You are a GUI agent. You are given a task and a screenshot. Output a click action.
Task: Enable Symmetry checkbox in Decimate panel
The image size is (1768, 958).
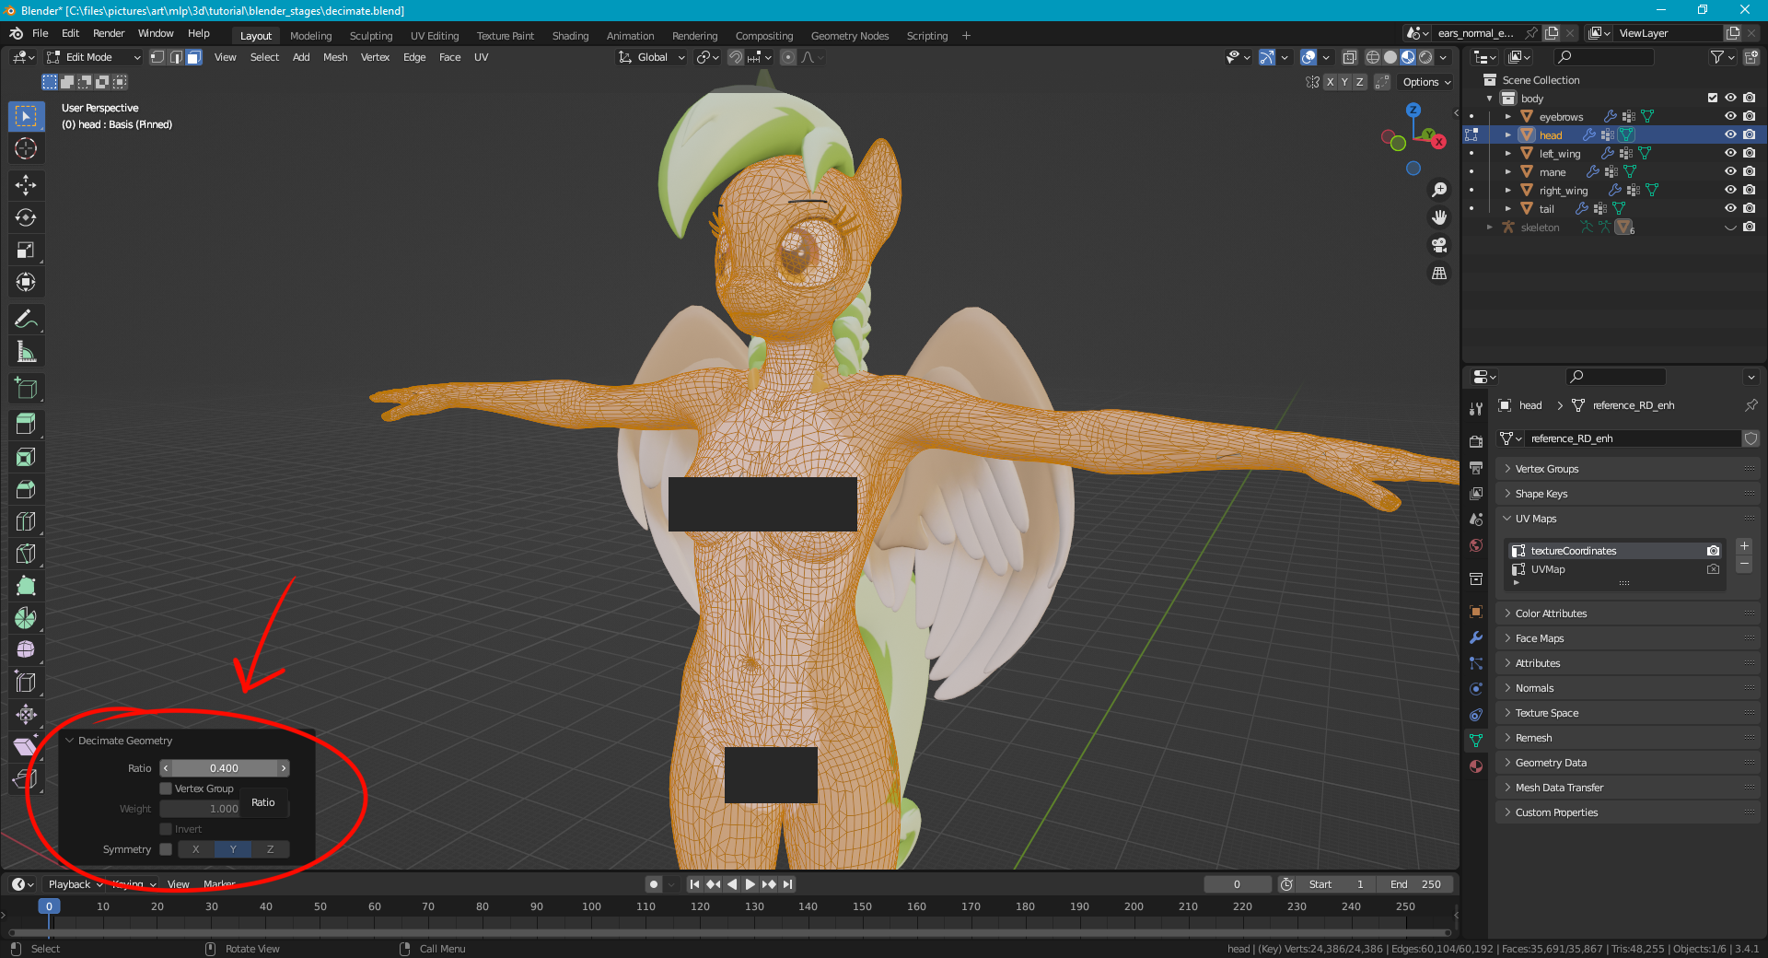(x=166, y=849)
